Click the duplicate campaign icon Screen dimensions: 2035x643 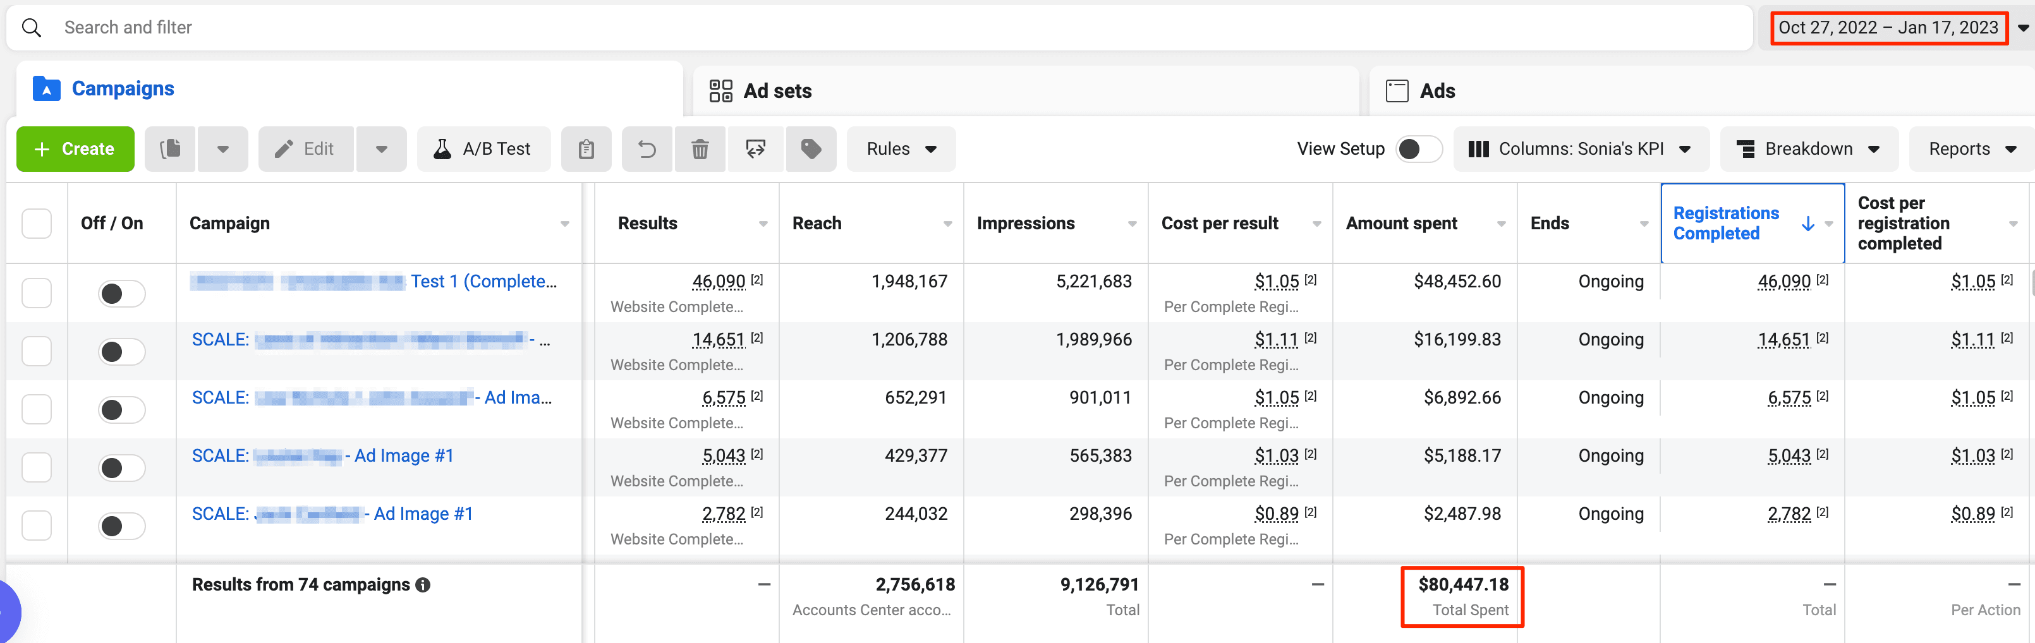point(170,148)
